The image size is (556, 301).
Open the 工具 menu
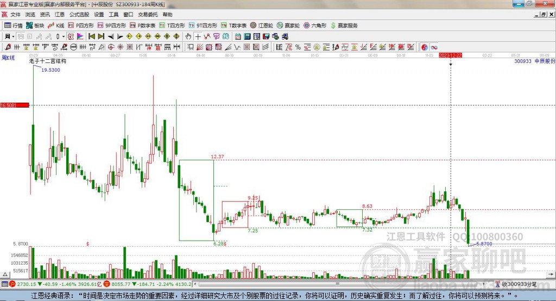click(x=113, y=15)
